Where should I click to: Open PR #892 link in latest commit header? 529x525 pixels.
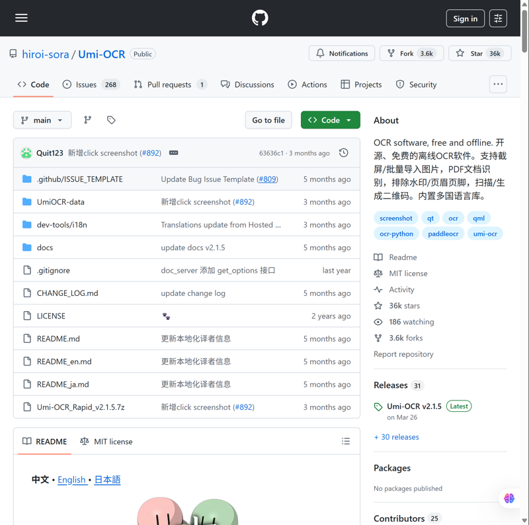tap(151, 153)
